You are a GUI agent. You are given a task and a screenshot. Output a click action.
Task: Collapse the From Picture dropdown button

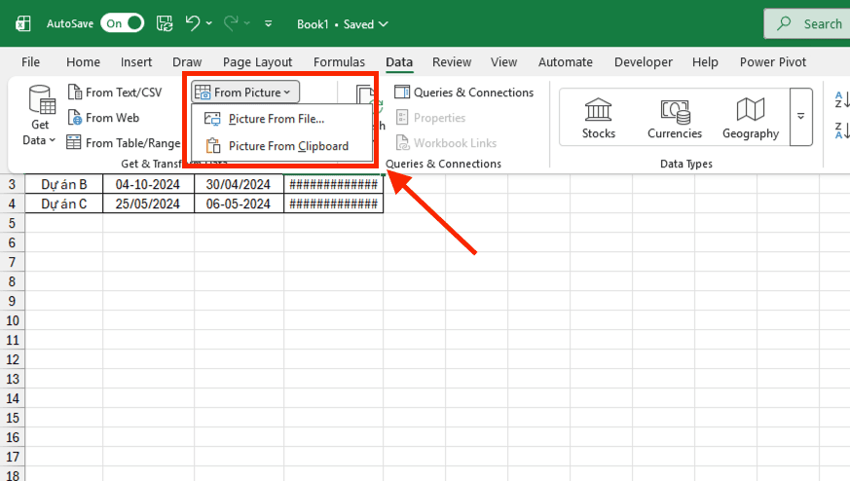click(245, 92)
